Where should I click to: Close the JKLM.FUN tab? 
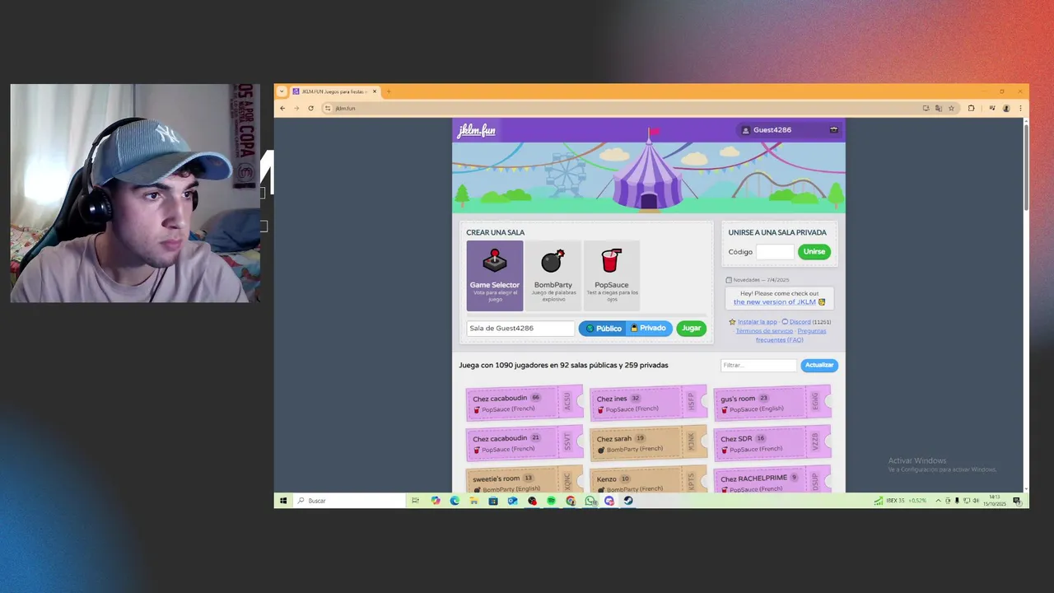pyautogui.click(x=374, y=91)
